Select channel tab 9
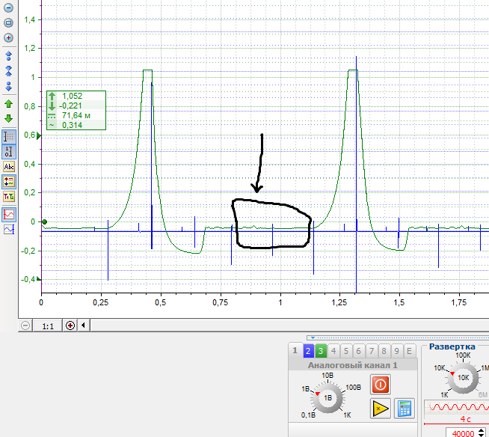This screenshot has width=489, height=437. [x=397, y=351]
